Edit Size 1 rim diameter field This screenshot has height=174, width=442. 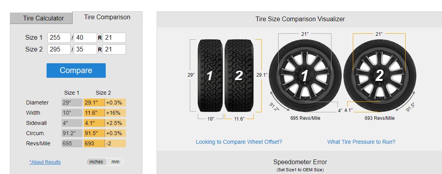point(114,38)
